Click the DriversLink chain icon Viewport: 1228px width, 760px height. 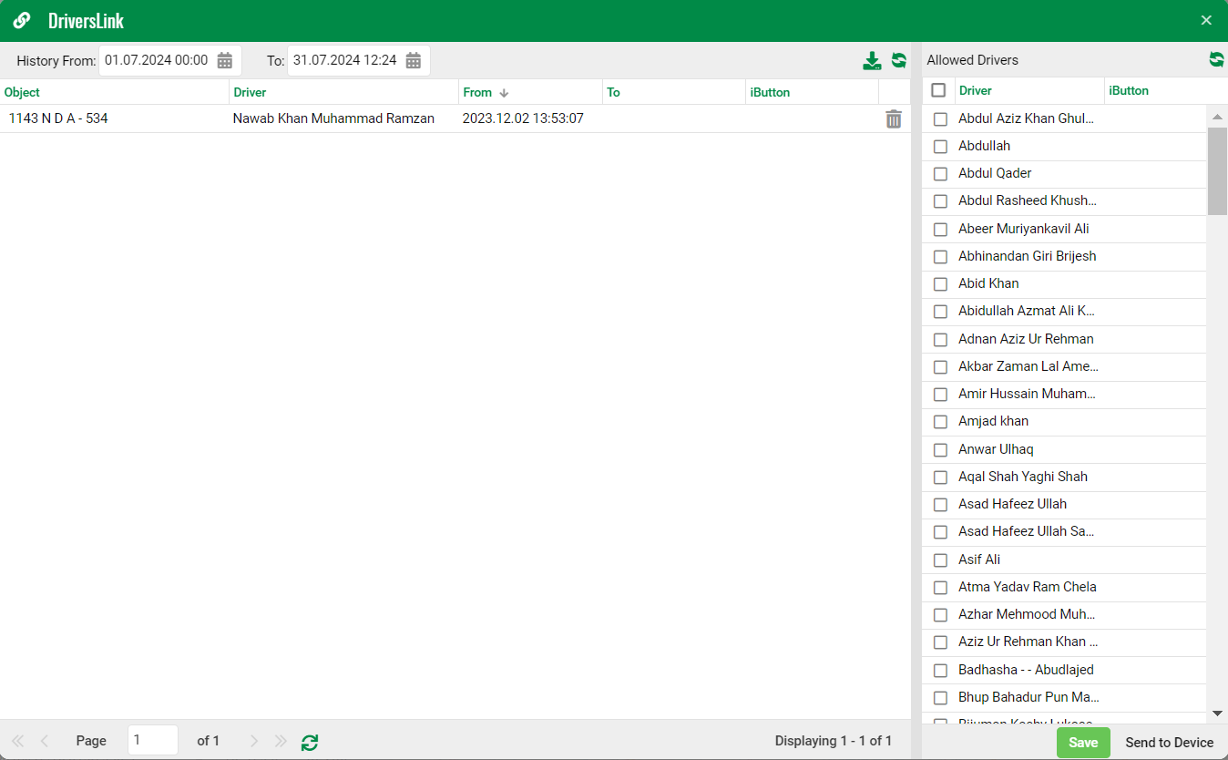point(22,20)
